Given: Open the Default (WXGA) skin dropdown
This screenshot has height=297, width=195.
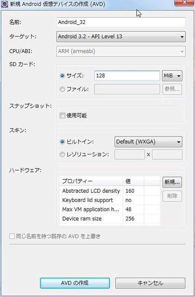Looking at the screenshot, I should pyautogui.click(x=148, y=142).
